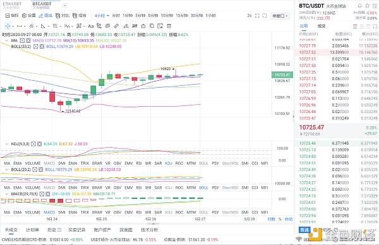The height and width of the screenshot is (245, 379).
Task: Click the 2s refresh interval label
Action: point(250,15)
